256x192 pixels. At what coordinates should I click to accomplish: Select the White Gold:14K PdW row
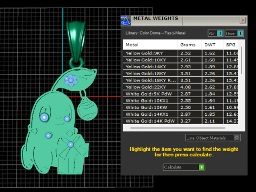tap(181, 121)
